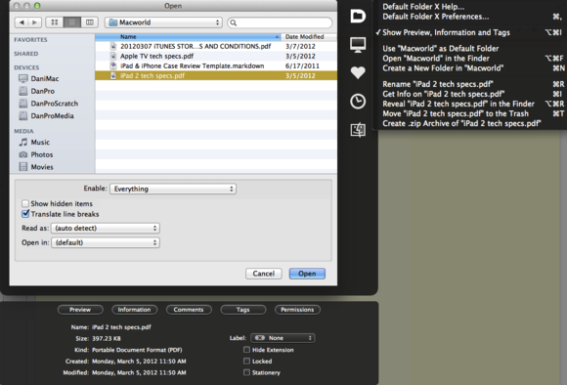This screenshot has width=567, height=385.
Task: Select Apple TV tech specs.pdf file name
Action: [157, 56]
